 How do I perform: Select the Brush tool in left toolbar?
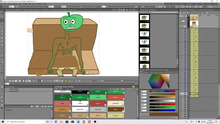(2, 20)
